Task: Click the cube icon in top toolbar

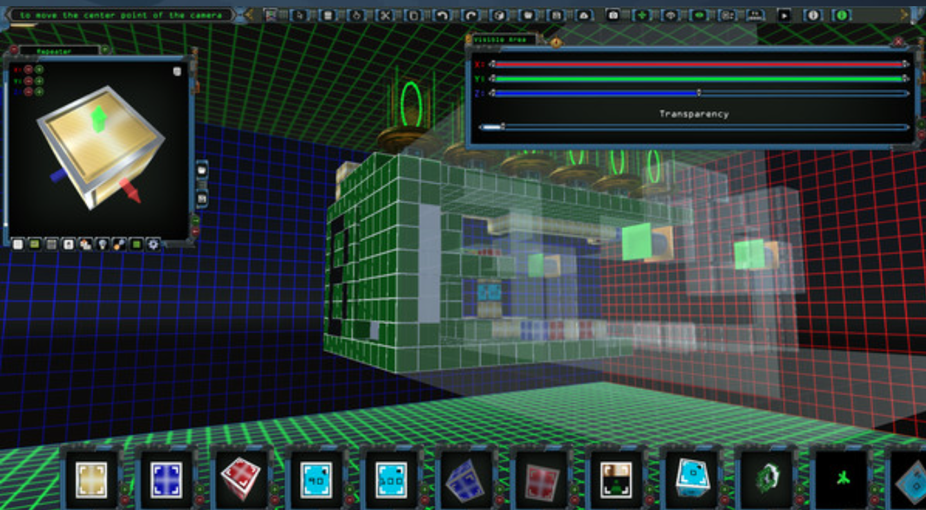Action: click(x=498, y=15)
